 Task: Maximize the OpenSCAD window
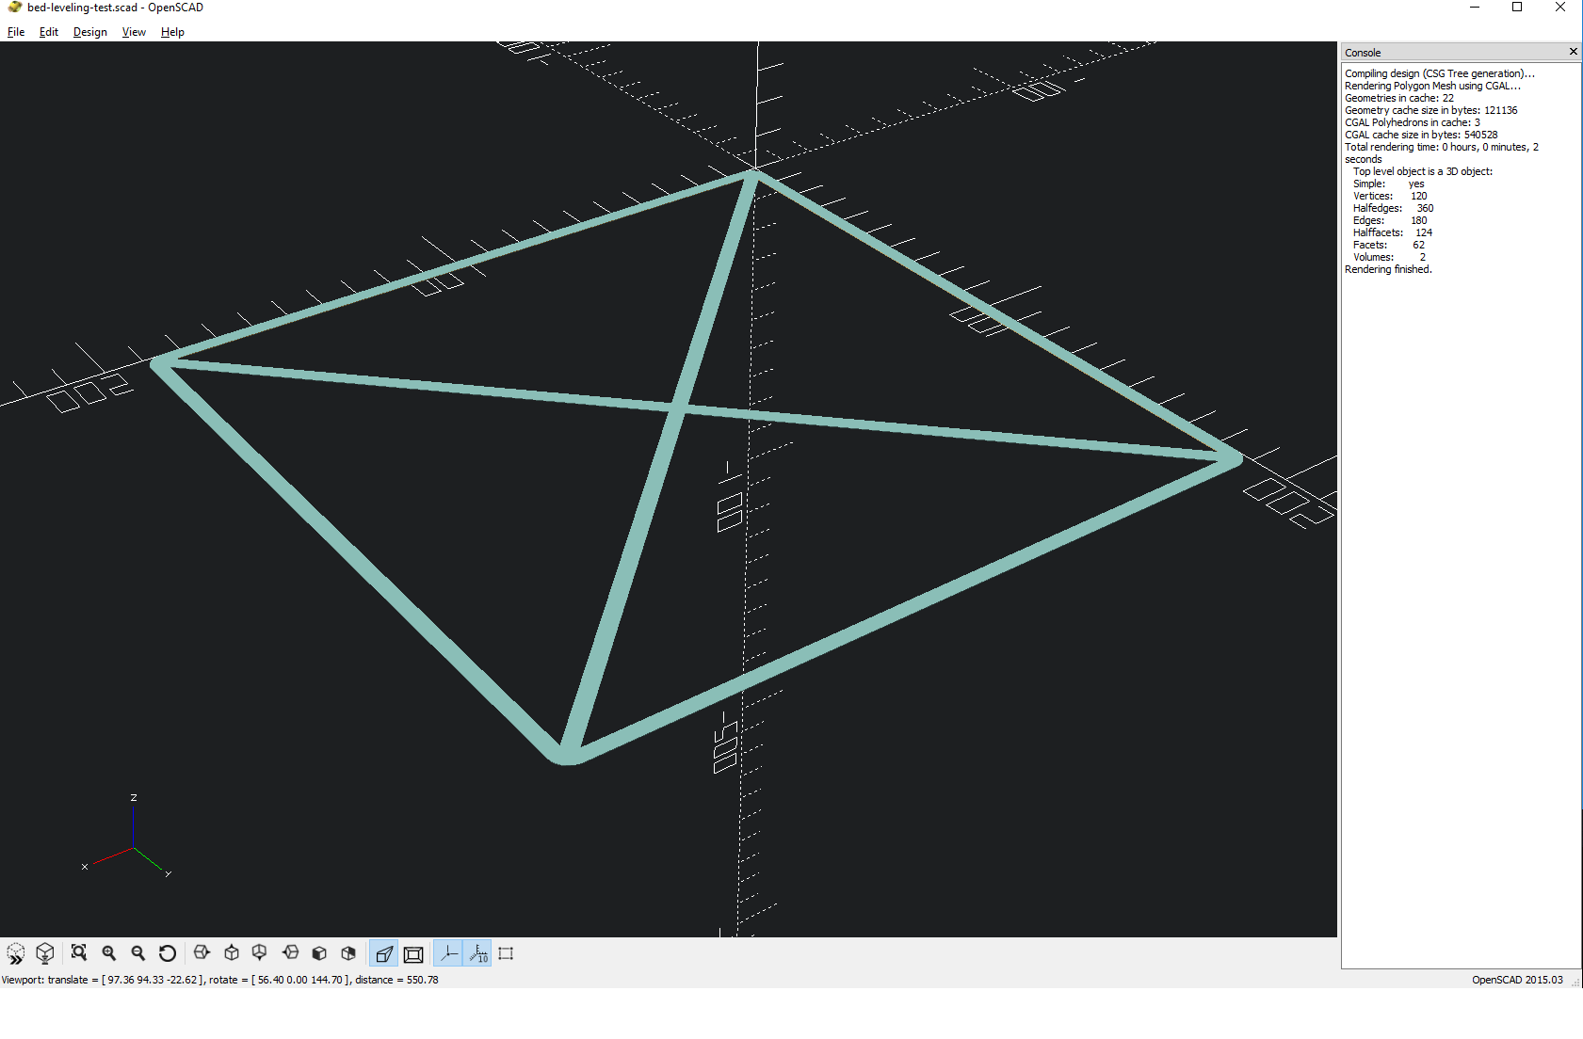(x=1517, y=8)
